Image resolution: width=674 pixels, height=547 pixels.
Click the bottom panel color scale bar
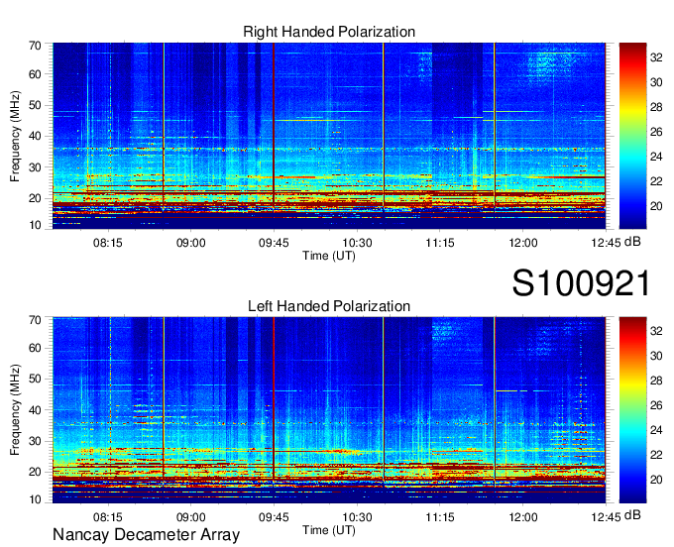(632, 410)
